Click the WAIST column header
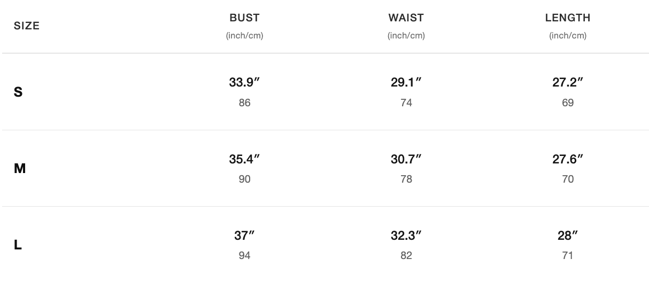The image size is (649, 282). 406,18
